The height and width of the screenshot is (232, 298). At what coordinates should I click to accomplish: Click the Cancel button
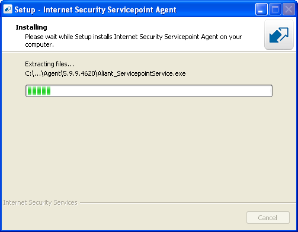(268, 218)
